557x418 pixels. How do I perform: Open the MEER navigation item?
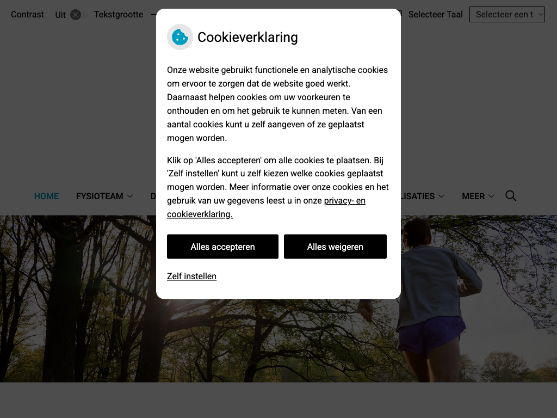[473, 196]
